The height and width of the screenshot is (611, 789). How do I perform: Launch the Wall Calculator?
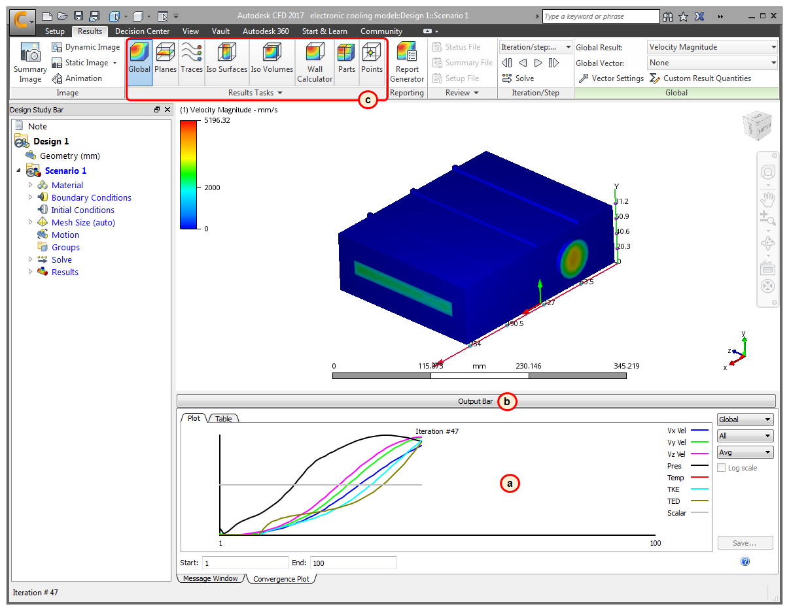pyautogui.click(x=315, y=63)
